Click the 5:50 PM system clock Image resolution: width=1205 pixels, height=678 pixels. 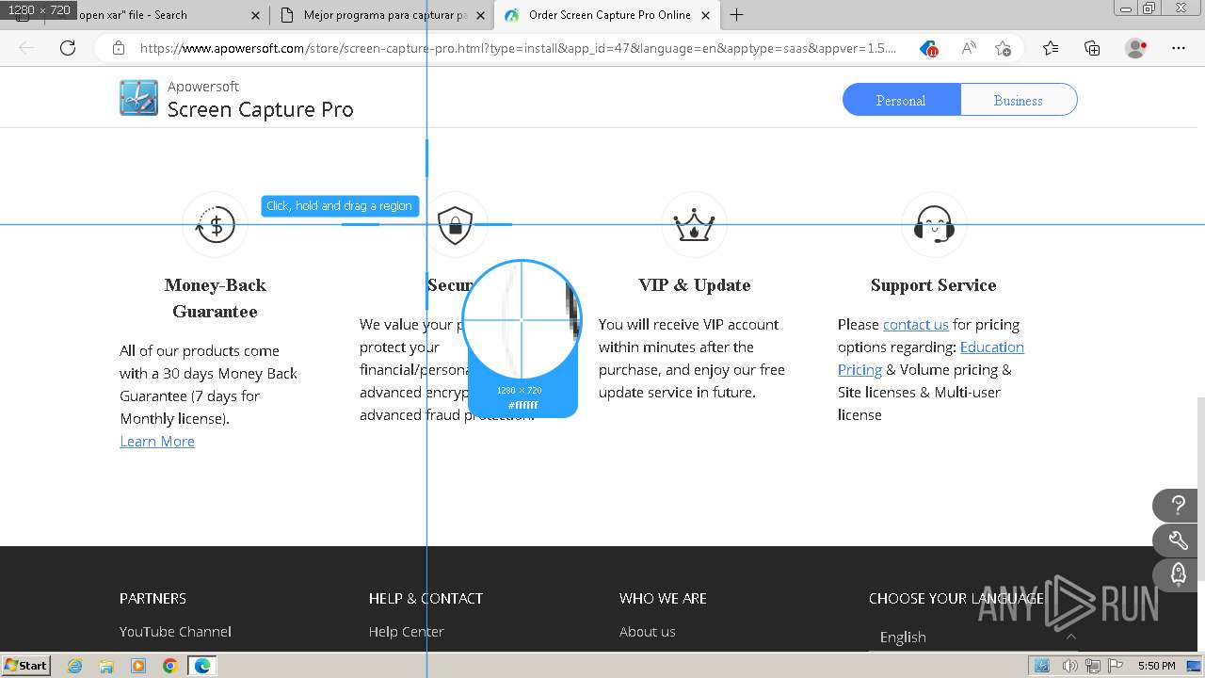[x=1156, y=666]
